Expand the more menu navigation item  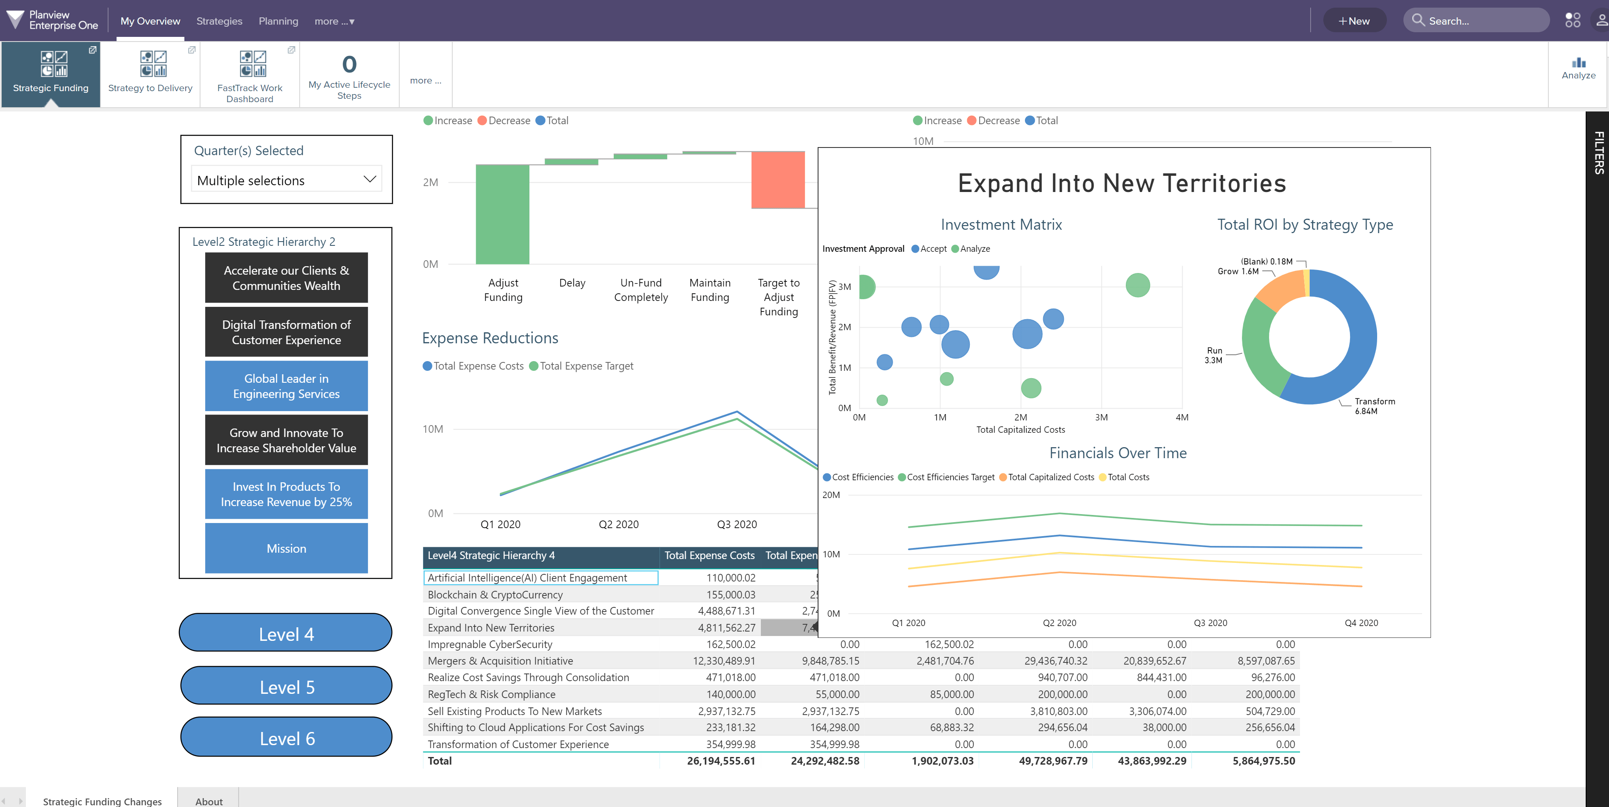tap(334, 21)
